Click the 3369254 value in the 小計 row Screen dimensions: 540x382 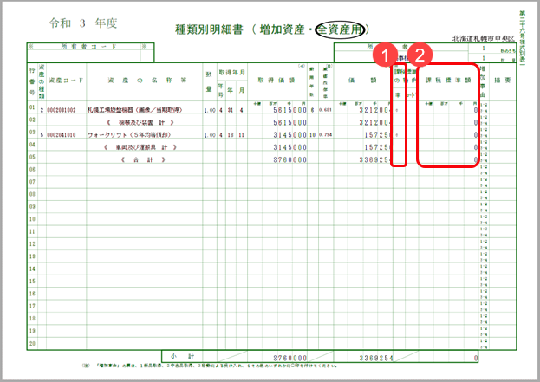click(x=376, y=359)
